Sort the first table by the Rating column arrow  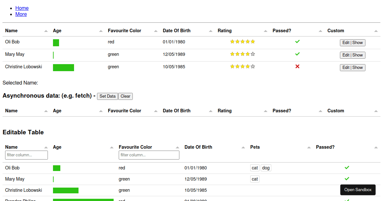coord(266,31)
